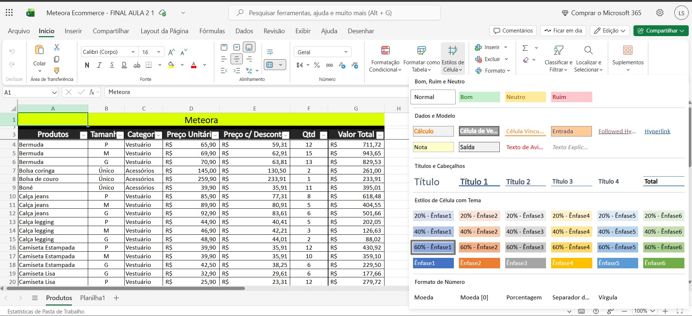Click the green Compartilhar button
Image resolution: width=692 pixels, height=316 pixels.
[661, 31]
